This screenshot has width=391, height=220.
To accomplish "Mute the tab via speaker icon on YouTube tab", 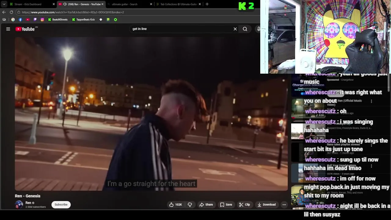I will click(x=65, y=4).
